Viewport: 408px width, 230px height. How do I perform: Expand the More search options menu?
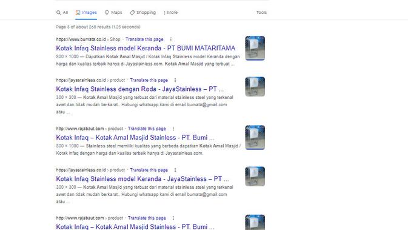pos(170,13)
